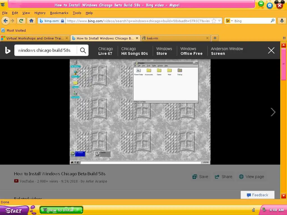Close the How to Install Windows Chicago tab

coord(137,38)
